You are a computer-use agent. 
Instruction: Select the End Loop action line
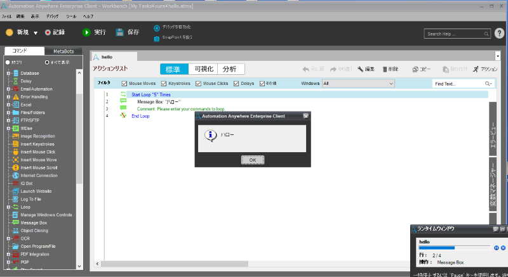(140, 116)
